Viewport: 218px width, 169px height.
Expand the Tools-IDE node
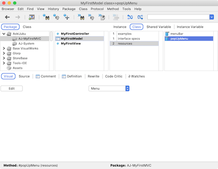pos(4,63)
